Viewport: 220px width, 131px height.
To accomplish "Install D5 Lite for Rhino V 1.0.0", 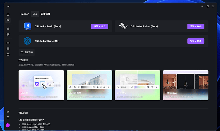I will (x=196, y=26).
